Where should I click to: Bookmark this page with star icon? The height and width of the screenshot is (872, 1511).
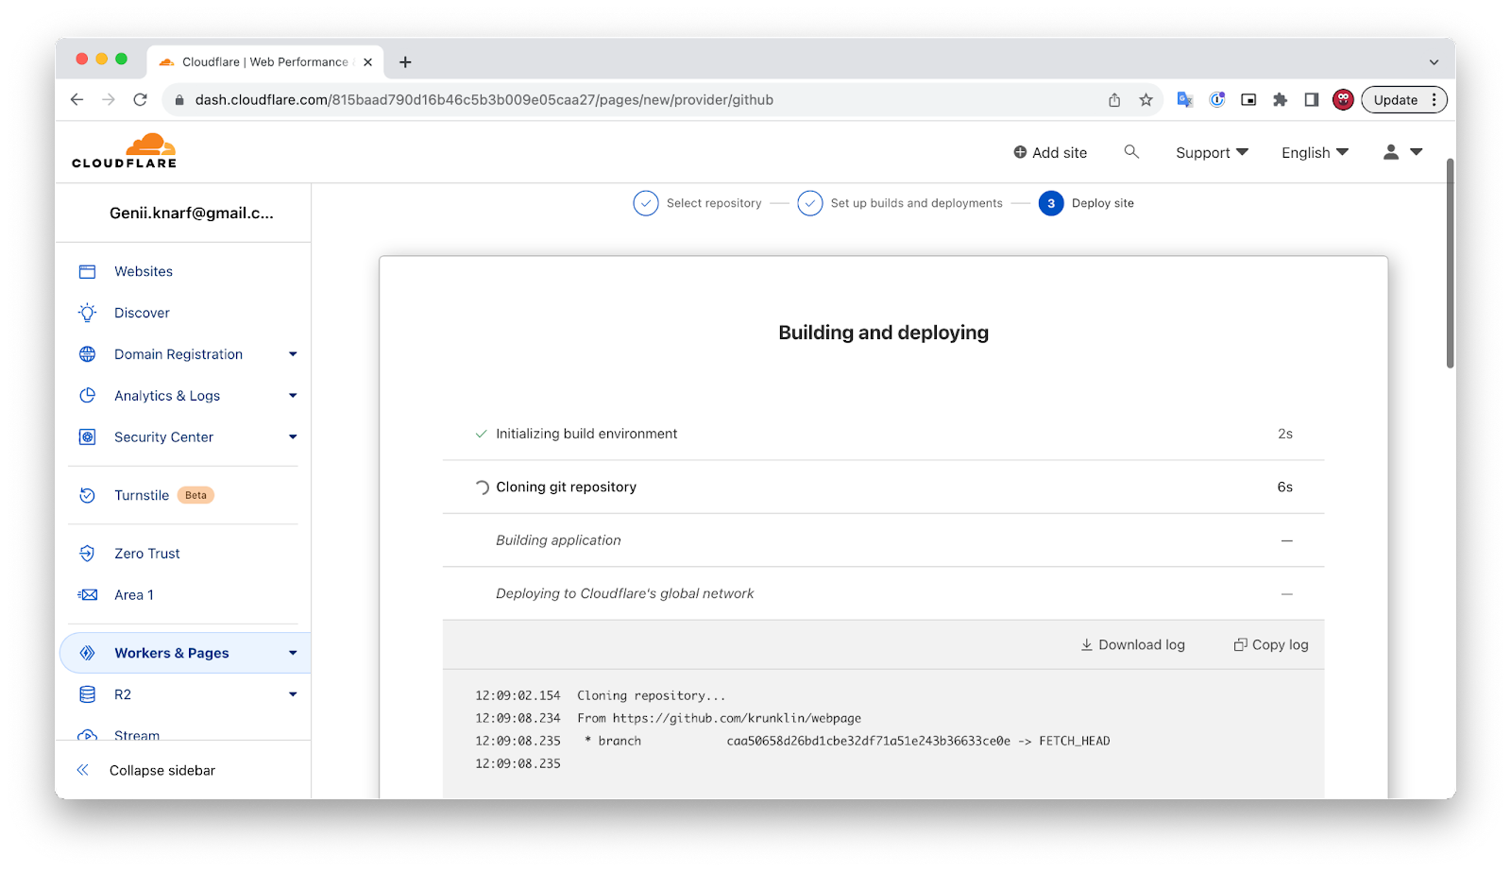1146,100
